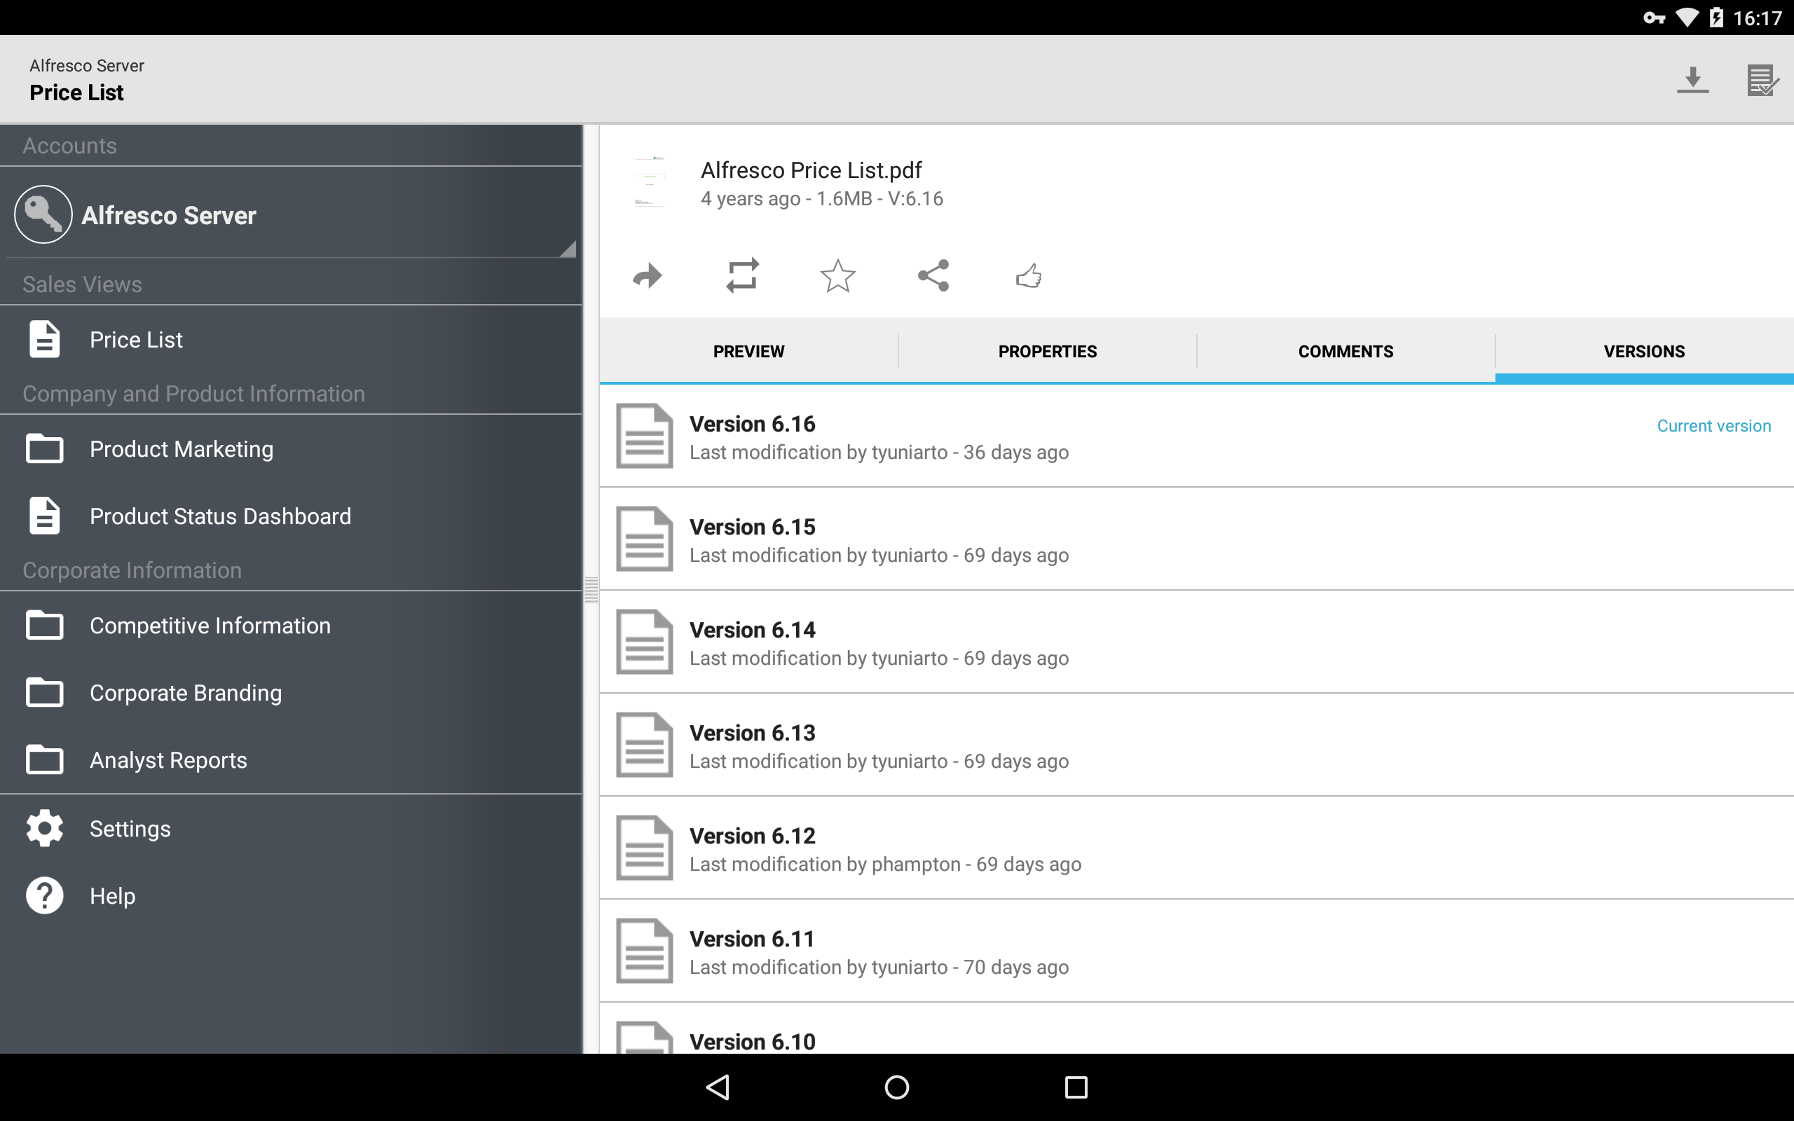Tap the Price List header title

pyautogui.click(x=76, y=92)
